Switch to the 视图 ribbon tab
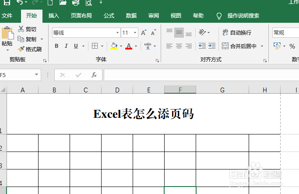299x194 pixels. tap(176, 15)
